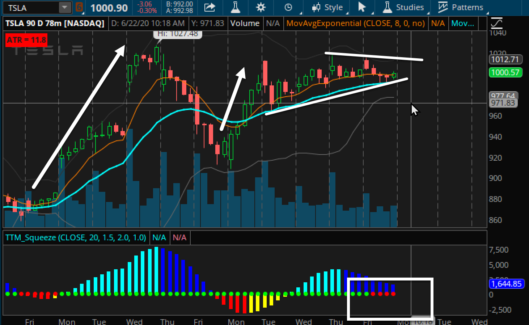Click the 880 price axis label
This screenshot has height=325, width=529.
(495, 199)
